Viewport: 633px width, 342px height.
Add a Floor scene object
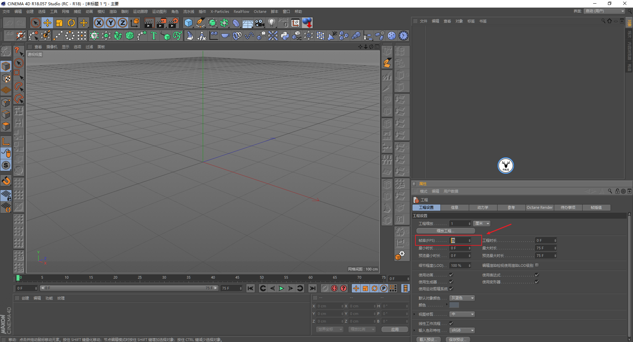248,23
